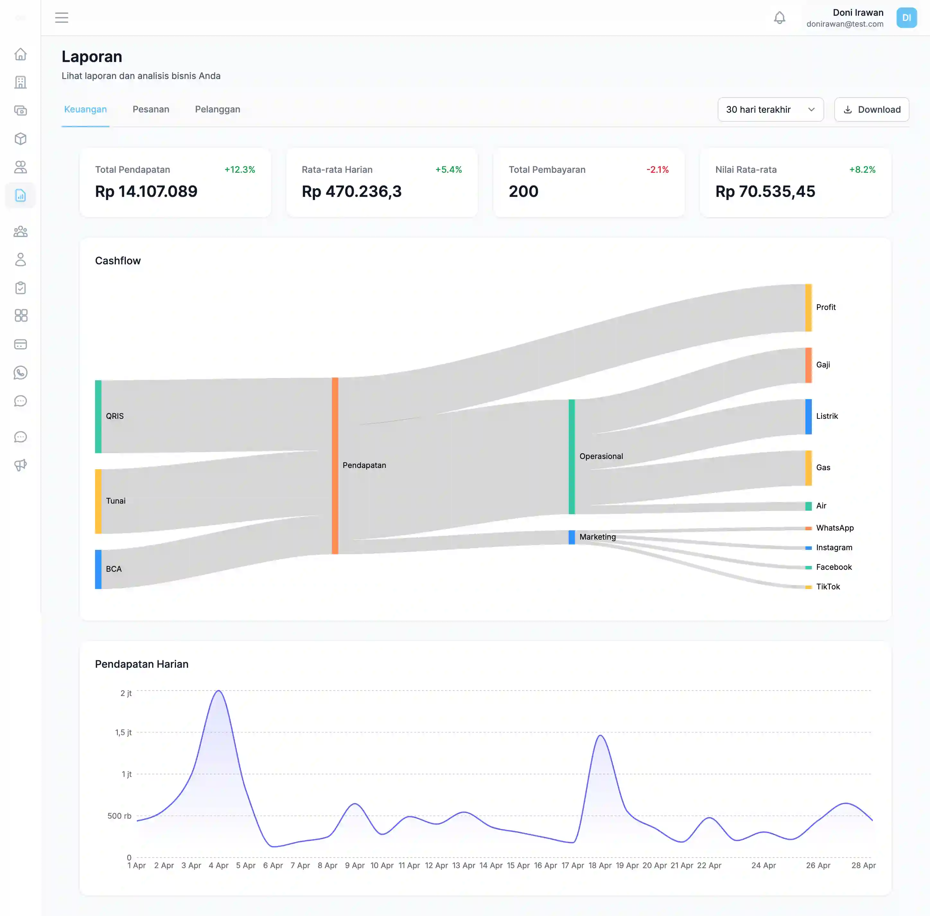Open the clipboard tasks icon in sidebar
The width and height of the screenshot is (930, 916).
click(21, 287)
